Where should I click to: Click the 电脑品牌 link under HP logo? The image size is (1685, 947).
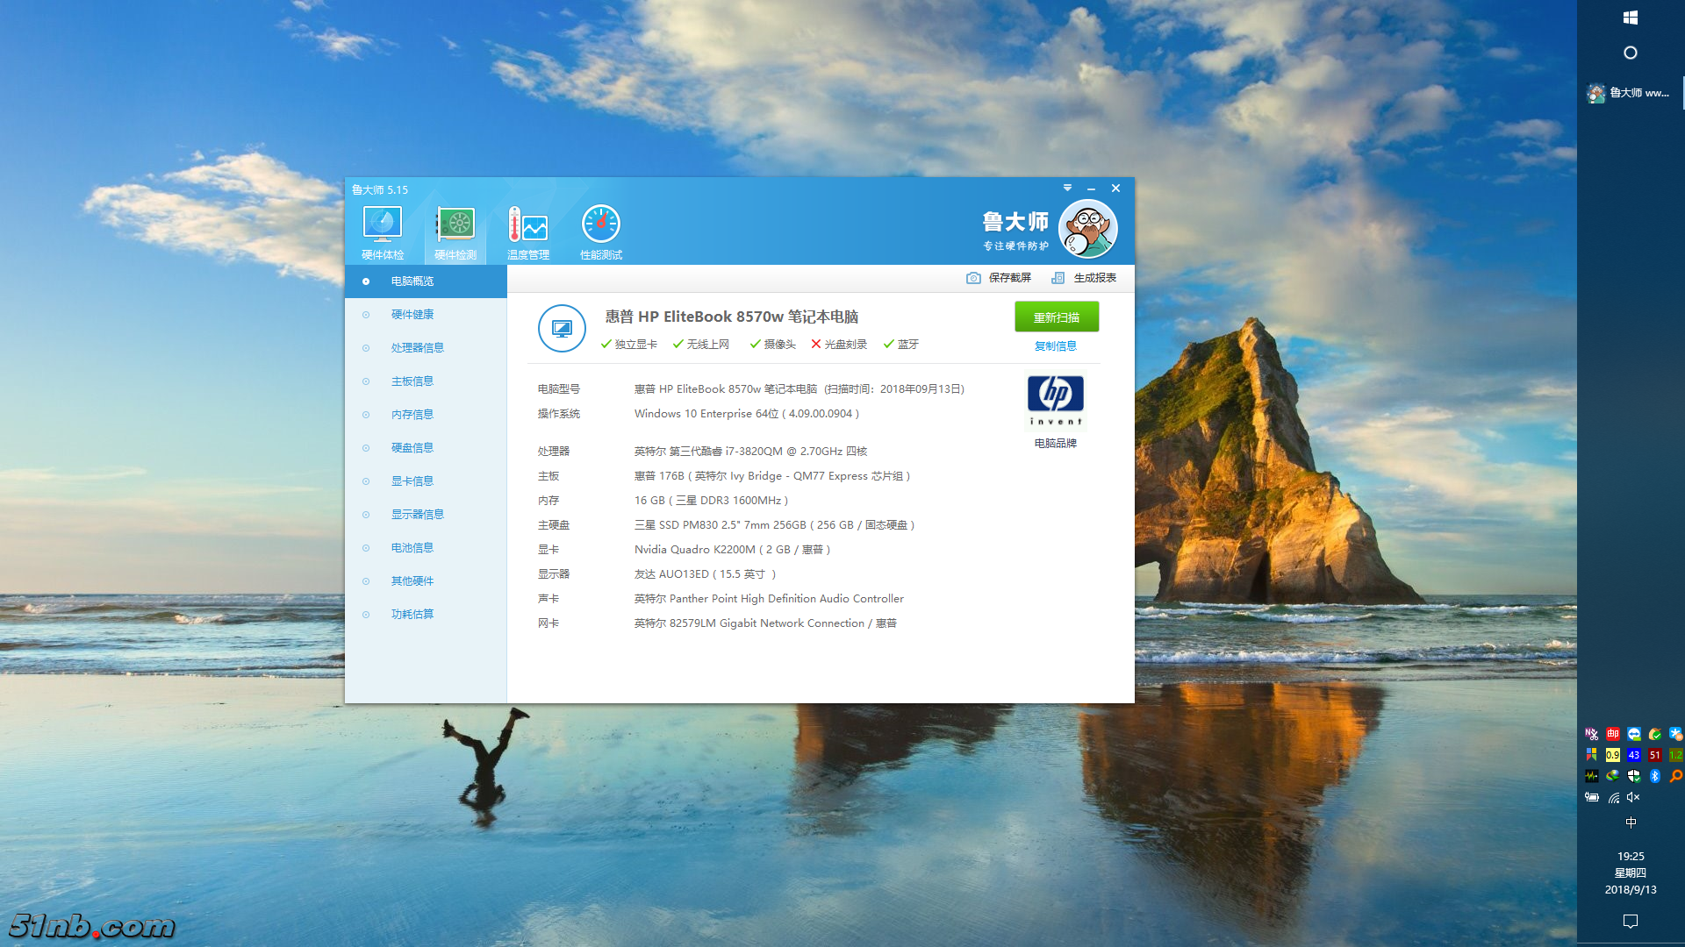point(1056,444)
